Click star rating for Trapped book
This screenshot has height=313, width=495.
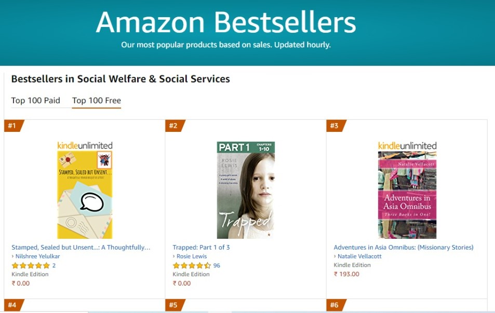(x=192, y=265)
